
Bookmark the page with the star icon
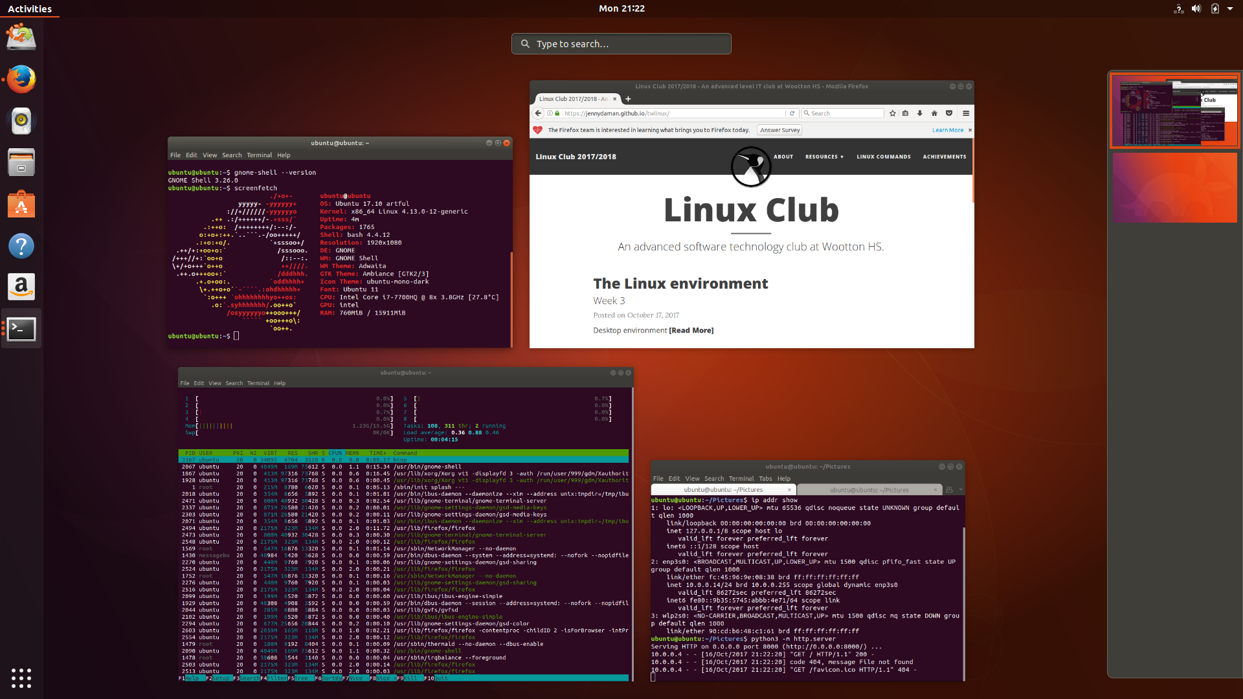coord(893,113)
